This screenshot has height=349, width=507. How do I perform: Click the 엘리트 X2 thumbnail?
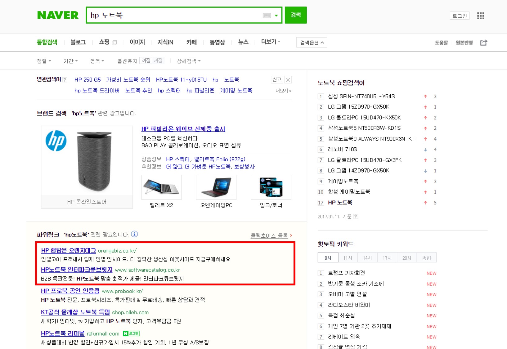[x=161, y=187]
